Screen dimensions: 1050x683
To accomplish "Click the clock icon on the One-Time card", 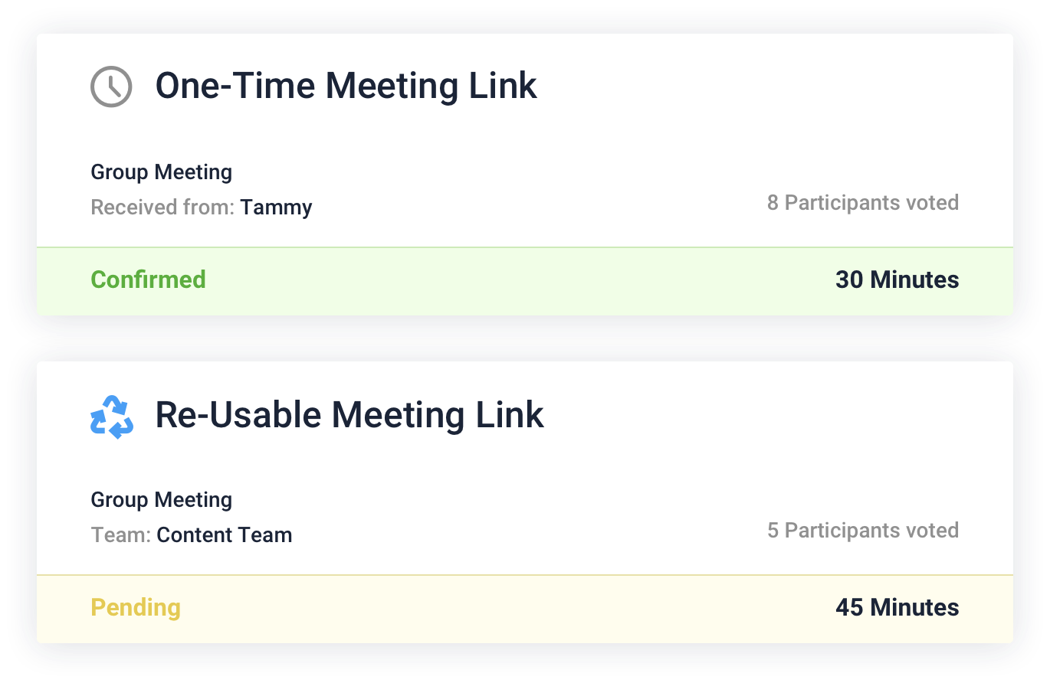I will (111, 86).
